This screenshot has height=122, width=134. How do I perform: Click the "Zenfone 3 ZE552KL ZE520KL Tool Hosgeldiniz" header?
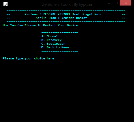63,14
